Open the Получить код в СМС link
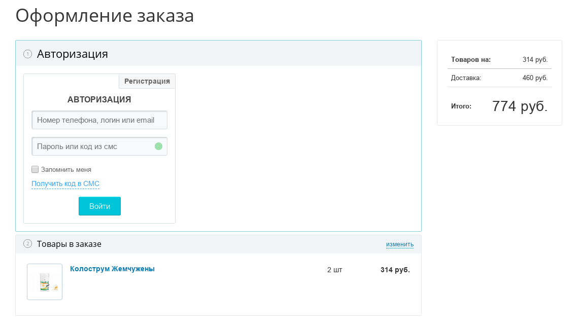This screenshot has width=579, height=329. pos(65,184)
